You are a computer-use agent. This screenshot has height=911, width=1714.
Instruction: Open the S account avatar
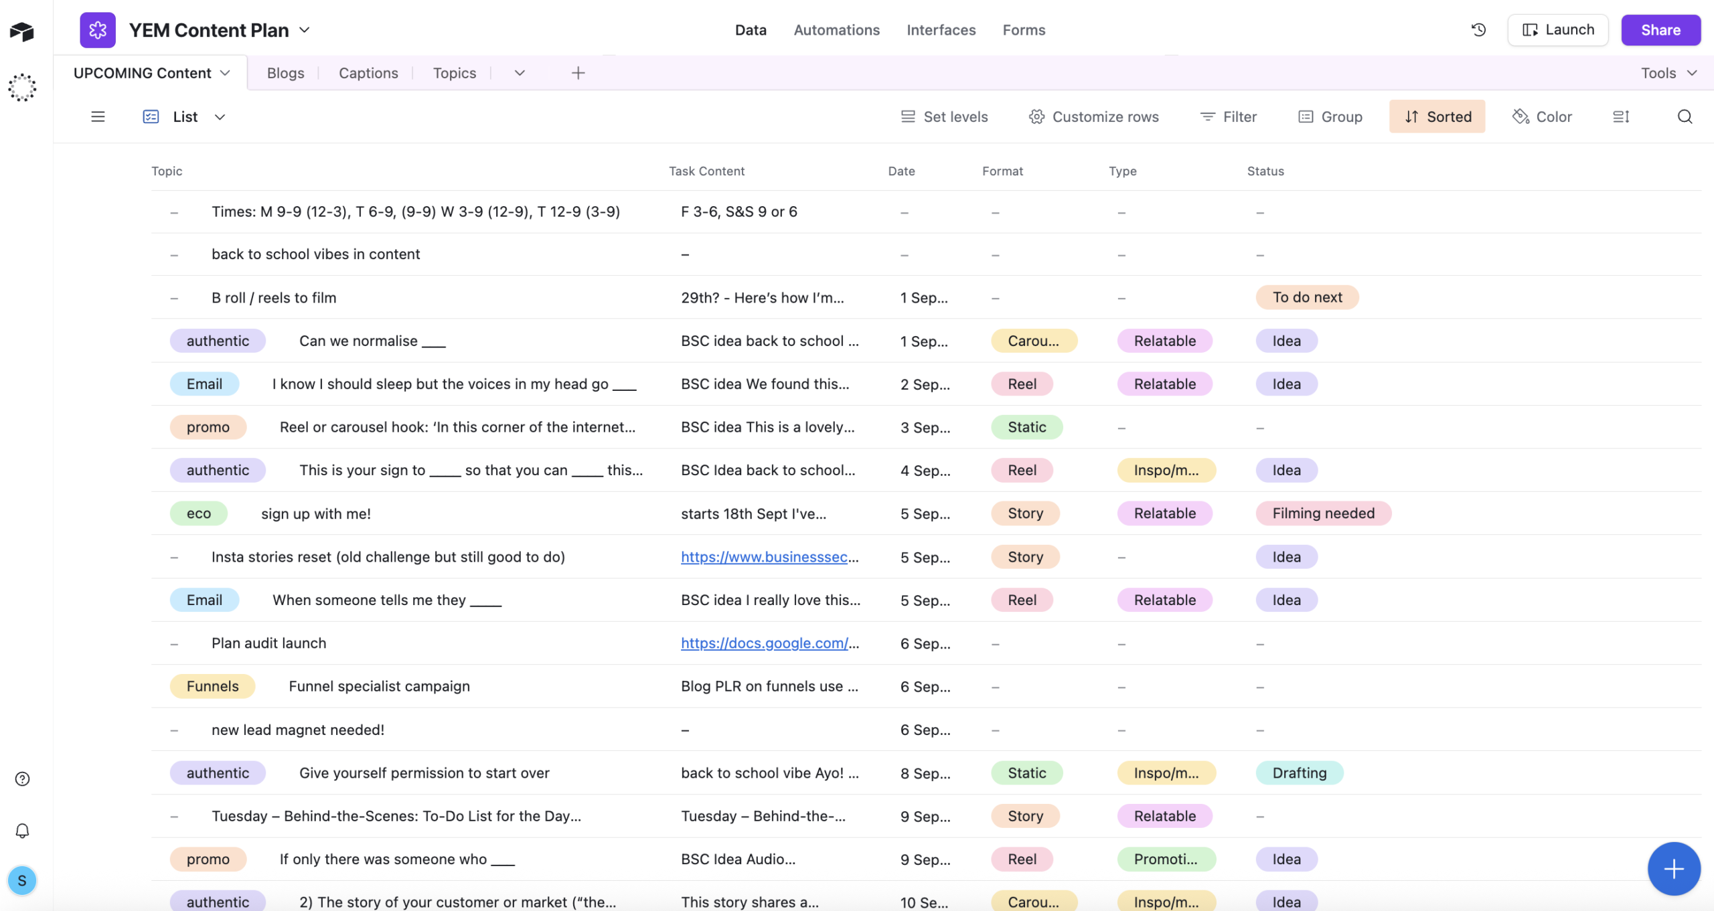click(22, 880)
